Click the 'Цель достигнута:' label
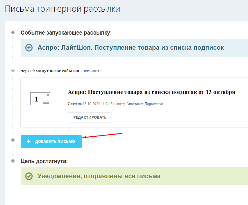The image size is (248, 205). (44, 161)
